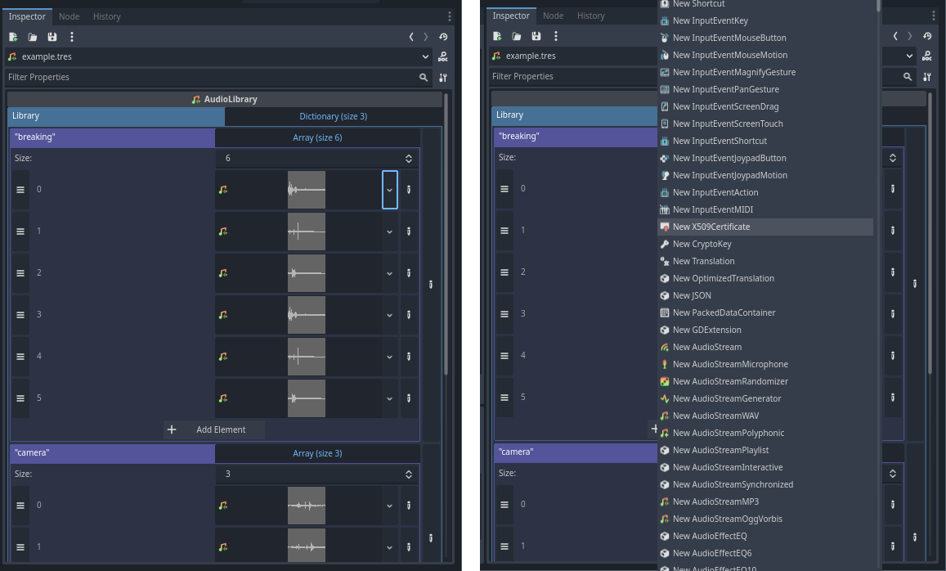Screen dimensions: 946x571
Task: Open the left example.tres resource selector dropdown
Action: [425, 57]
